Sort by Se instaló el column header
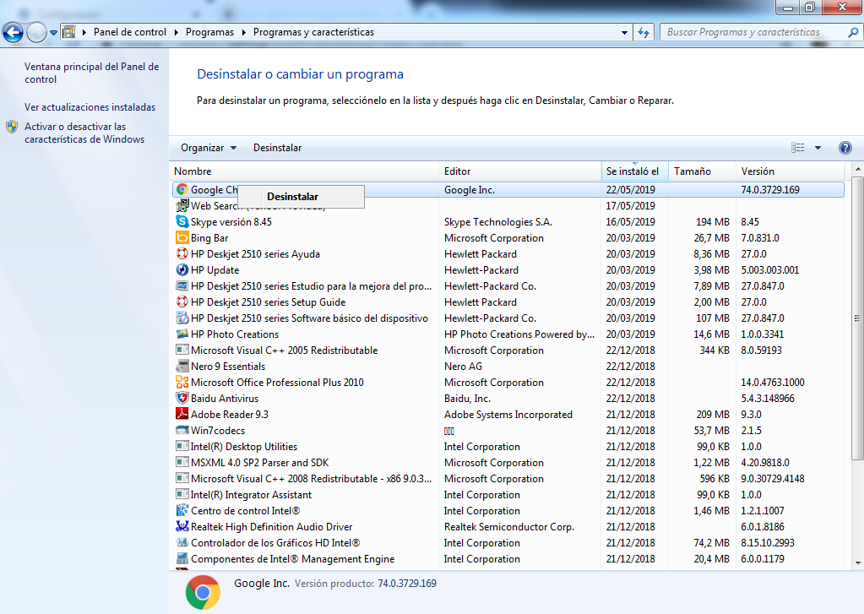This screenshot has width=864, height=614. coord(634,171)
